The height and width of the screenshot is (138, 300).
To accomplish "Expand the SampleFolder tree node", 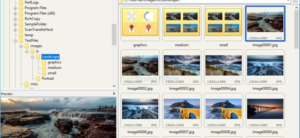I will (x=15, y=24).
